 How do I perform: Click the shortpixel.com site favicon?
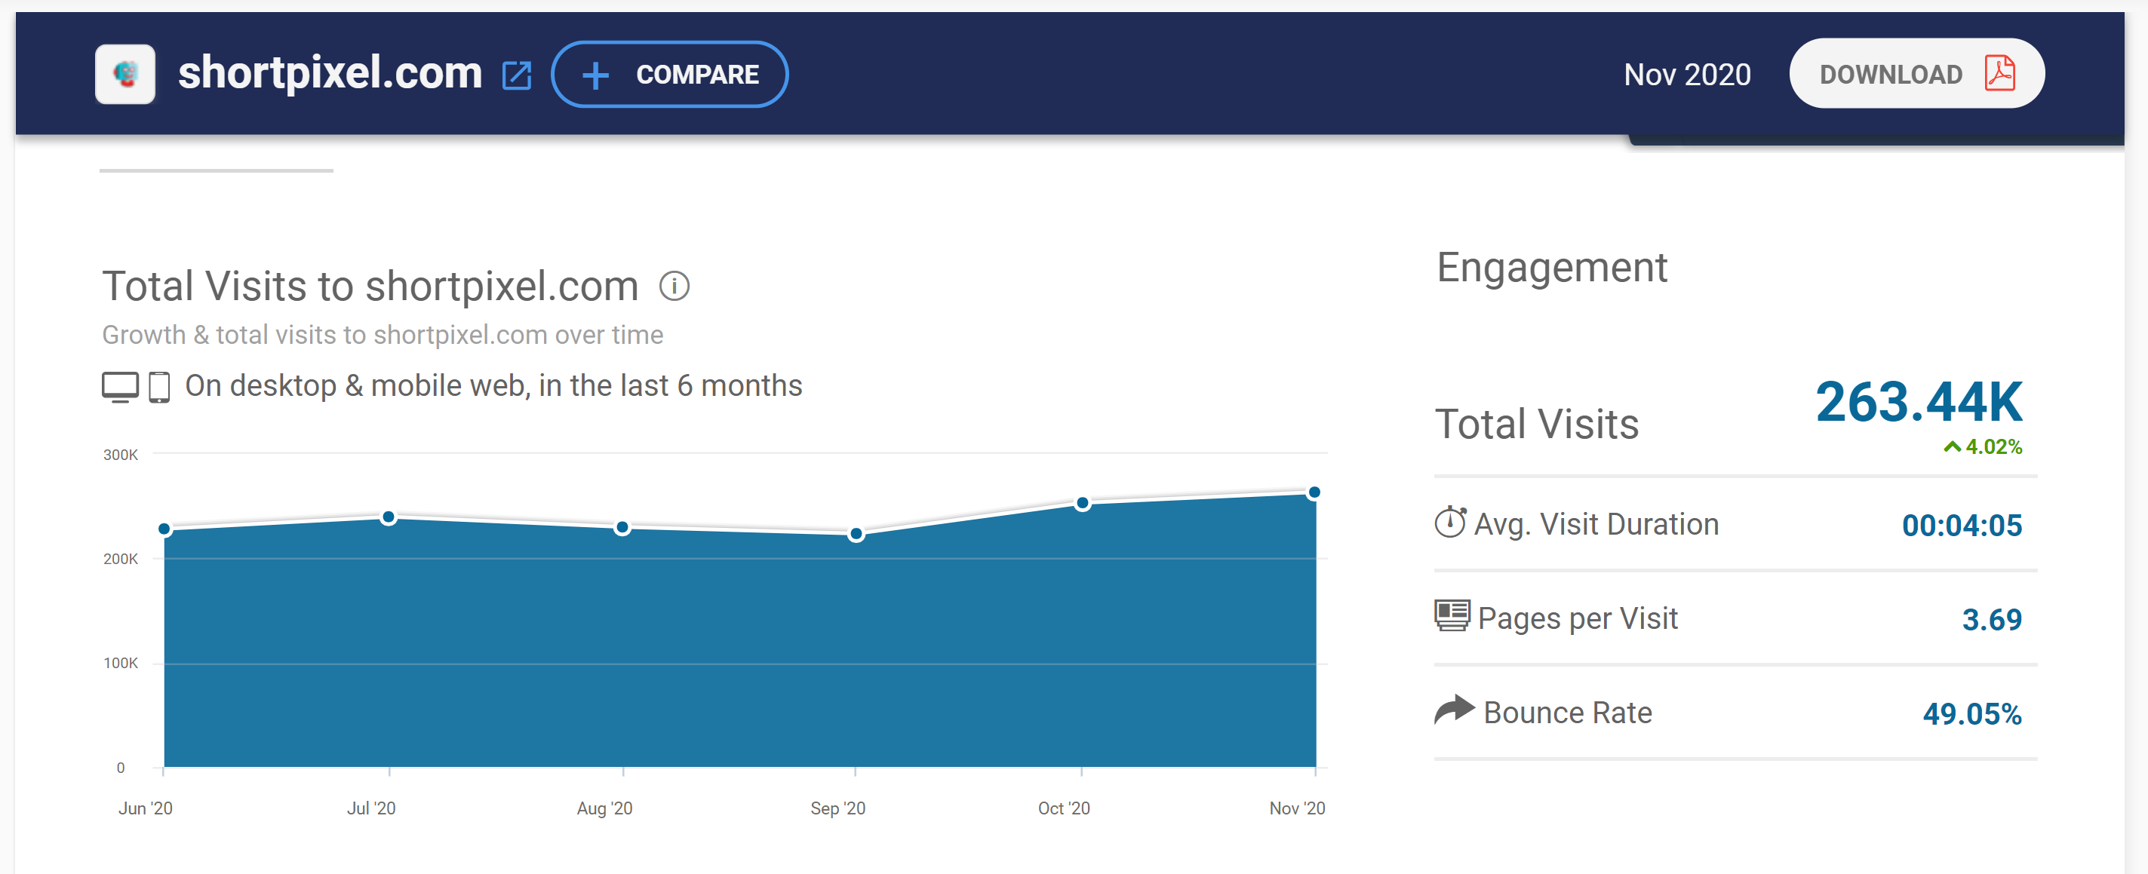click(x=125, y=74)
